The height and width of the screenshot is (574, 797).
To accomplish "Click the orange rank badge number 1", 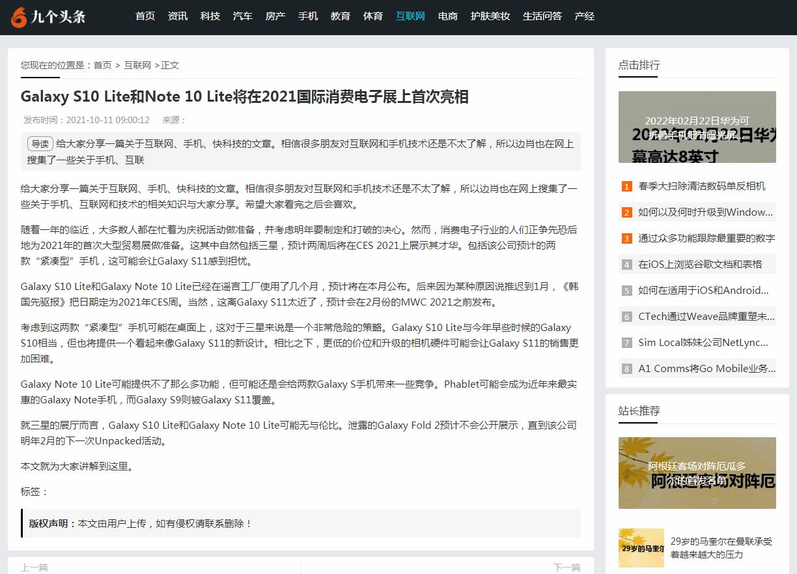I will (x=627, y=186).
